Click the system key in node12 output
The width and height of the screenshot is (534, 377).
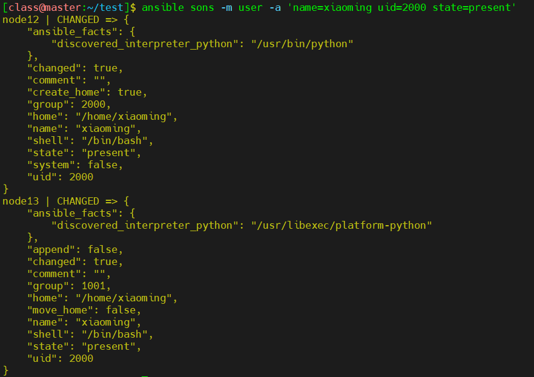pyautogui.click(x=51, y=165)
